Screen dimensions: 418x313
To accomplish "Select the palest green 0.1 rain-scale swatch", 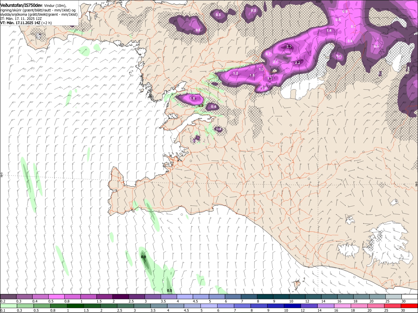I will (x=8, y=306).
